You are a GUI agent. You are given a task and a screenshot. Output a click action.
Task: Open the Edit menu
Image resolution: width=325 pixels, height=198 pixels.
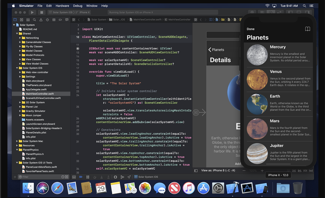click(x=49, y=6)
